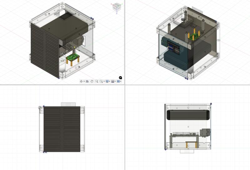This screenshot has height=170, width=250.
Task: Expand the Display Settings dropdown arrow
Action: (x=110, y=81)
